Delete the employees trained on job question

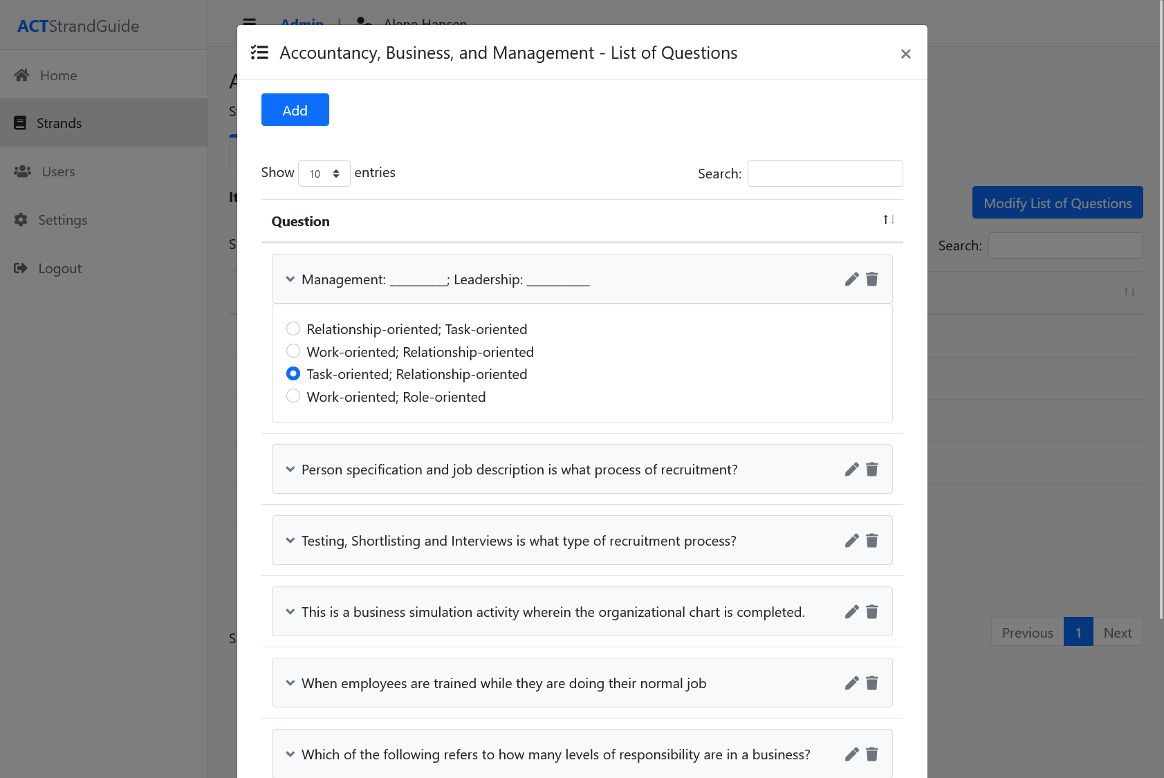(872, 683)
